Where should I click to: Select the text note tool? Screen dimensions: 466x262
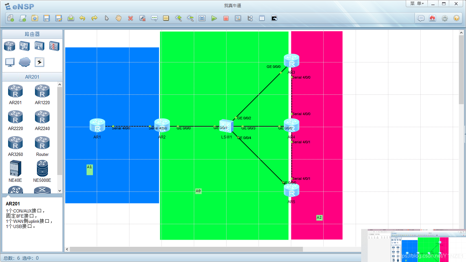[154, 18]
